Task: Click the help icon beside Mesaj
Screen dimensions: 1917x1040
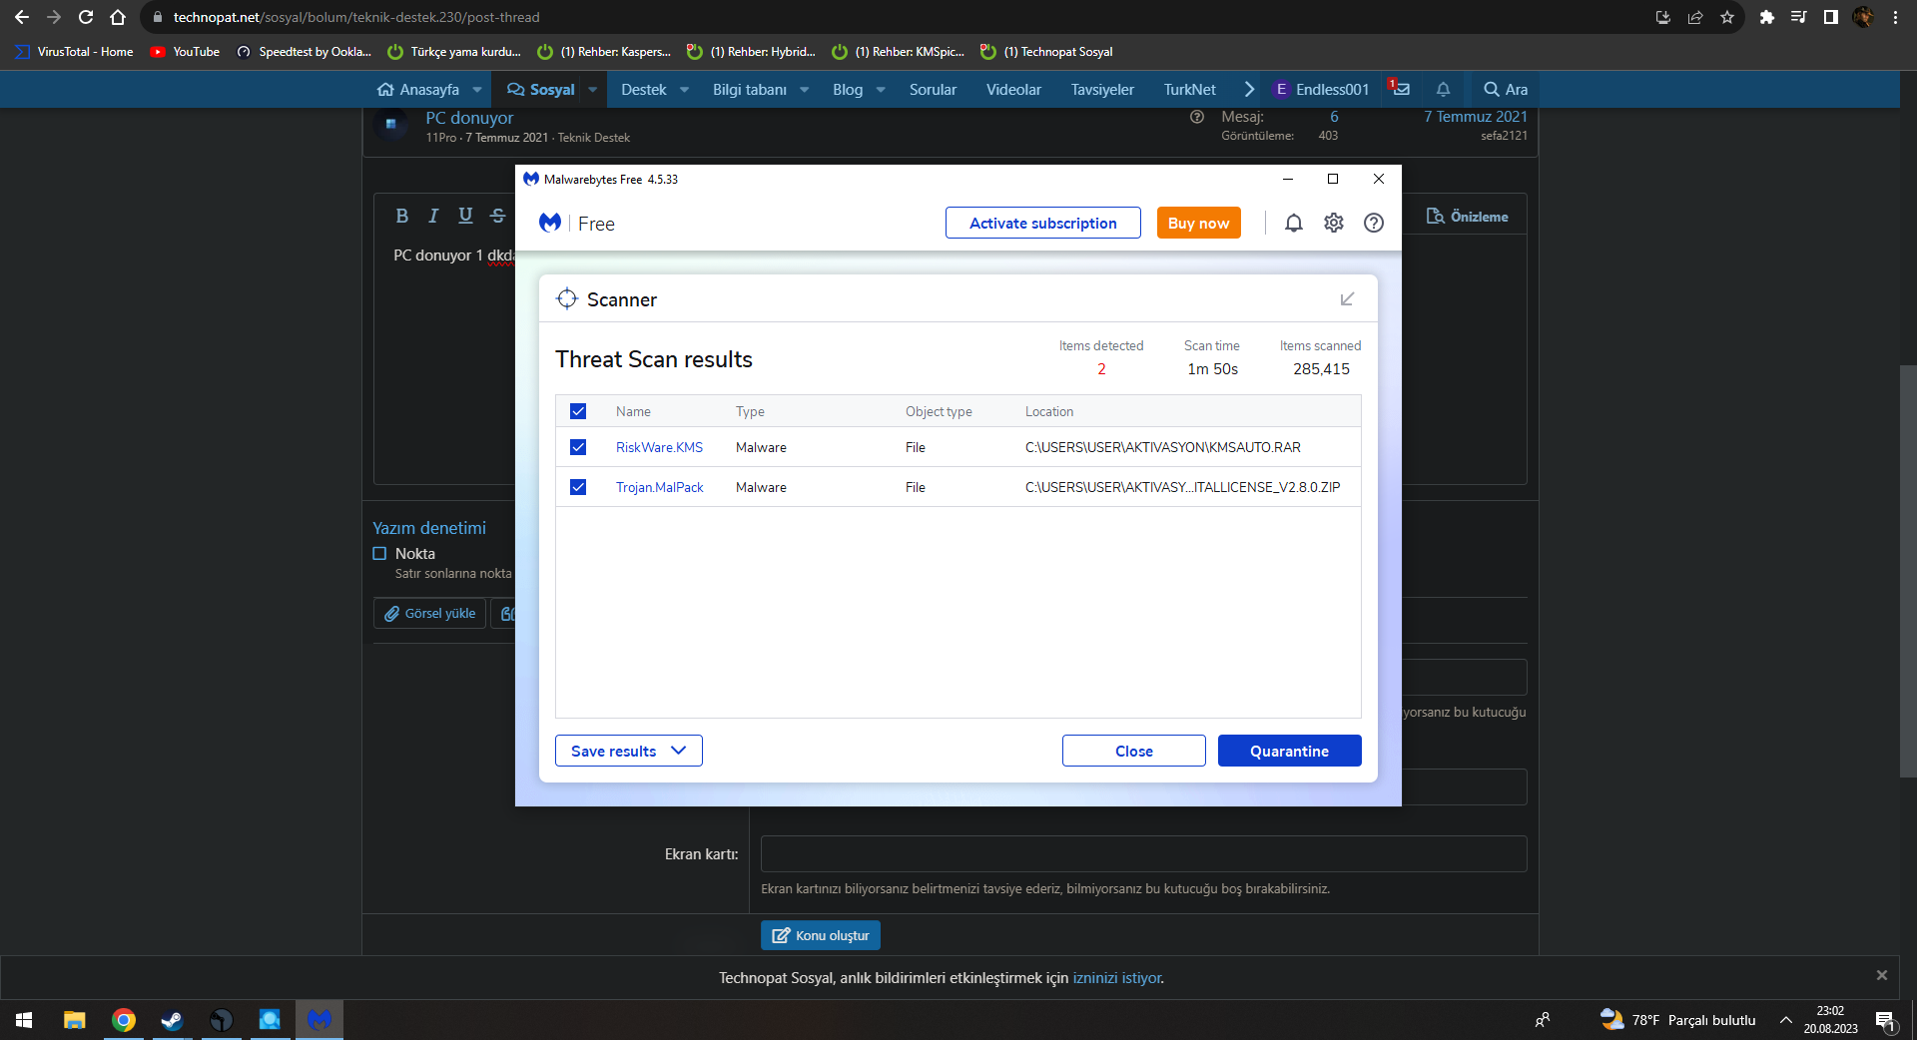Action: [1197, 117]
